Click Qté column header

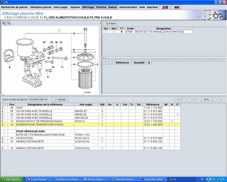tap(102, 104)
